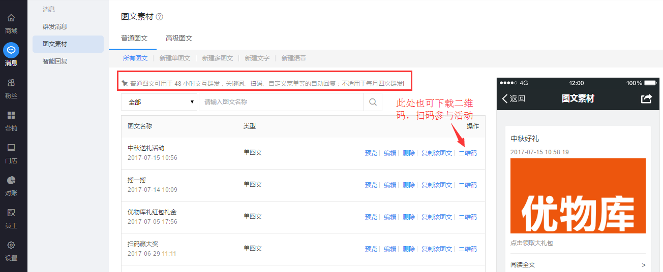Select the 新建单图文 sub-tab

pyautogui.click(x=174, y=58)
